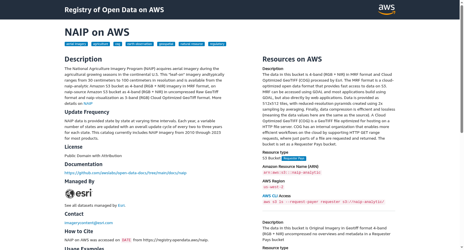464x250 pixels.
Task: Click the us-west-2 region value
Action: 273,187
